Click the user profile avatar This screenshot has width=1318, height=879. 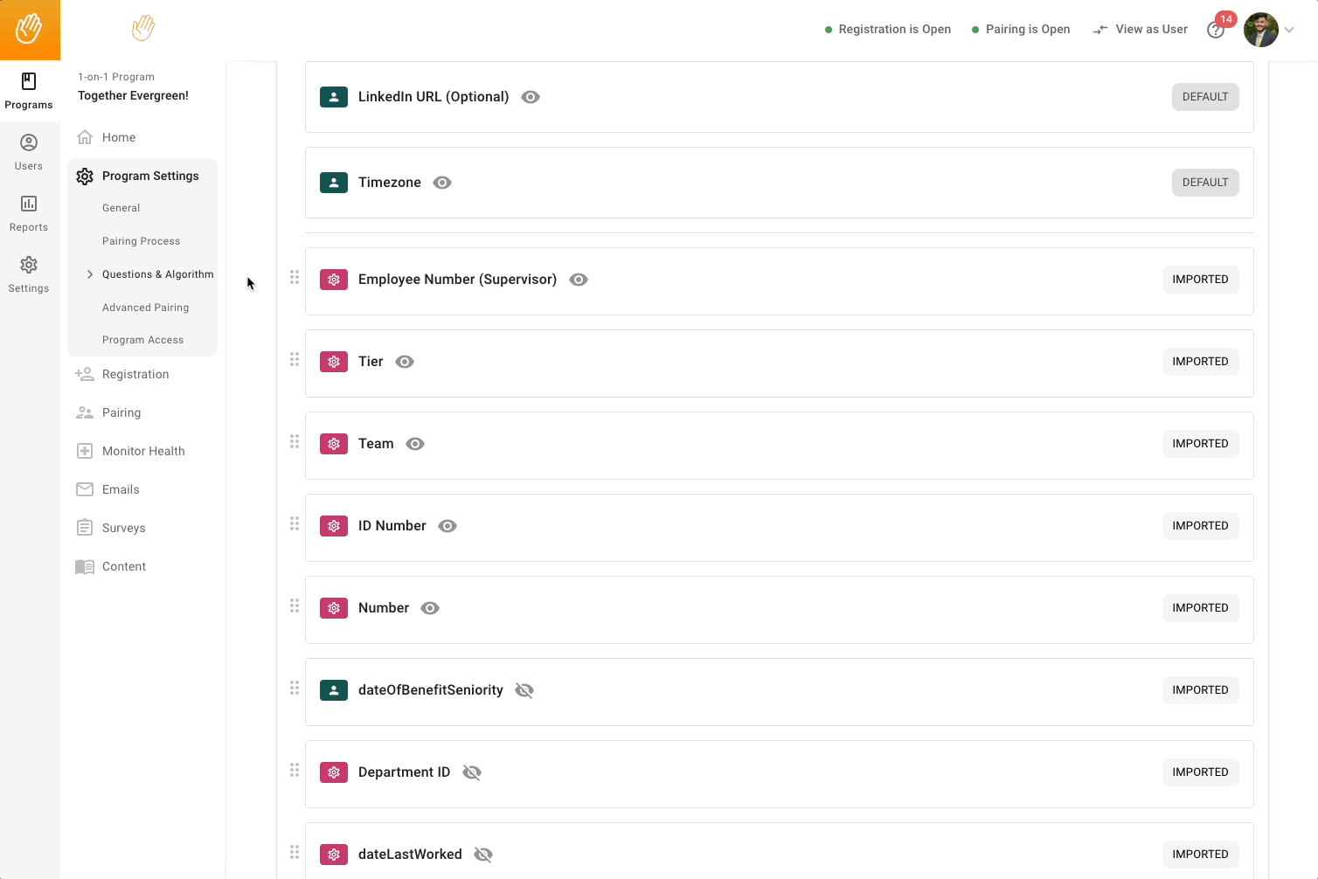click(x=1261, y=30)
